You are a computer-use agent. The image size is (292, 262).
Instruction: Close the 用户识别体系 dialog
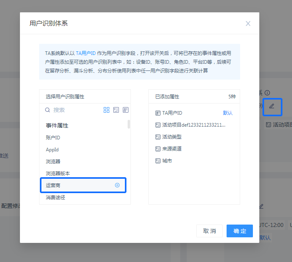pos(248,23)
